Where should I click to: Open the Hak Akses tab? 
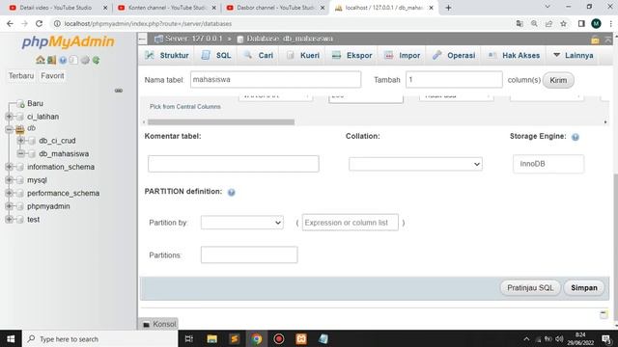click(514, 56)
